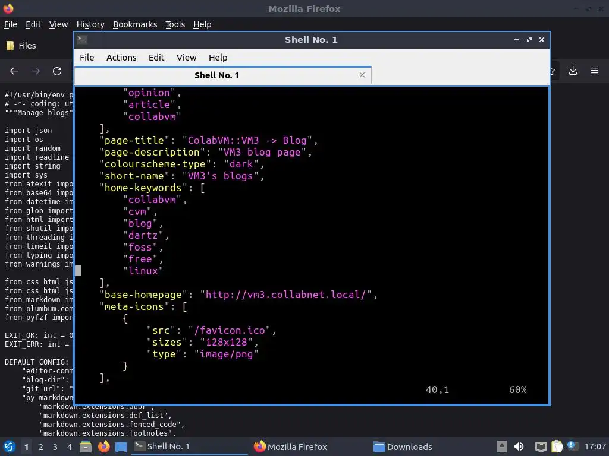Click the "page-title" key in the terminal
This screenshot has width=609, height=456.
coord(134,140)
